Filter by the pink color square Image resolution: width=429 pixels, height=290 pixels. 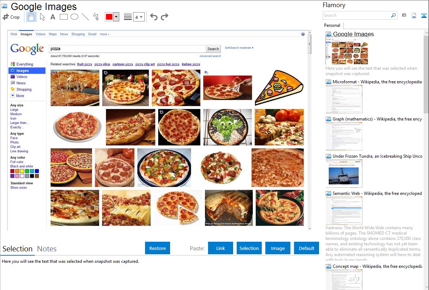[17, 176]
